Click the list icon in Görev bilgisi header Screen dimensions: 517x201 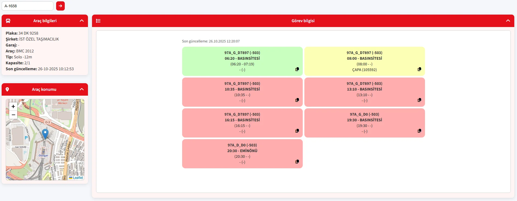click(98, 21)
